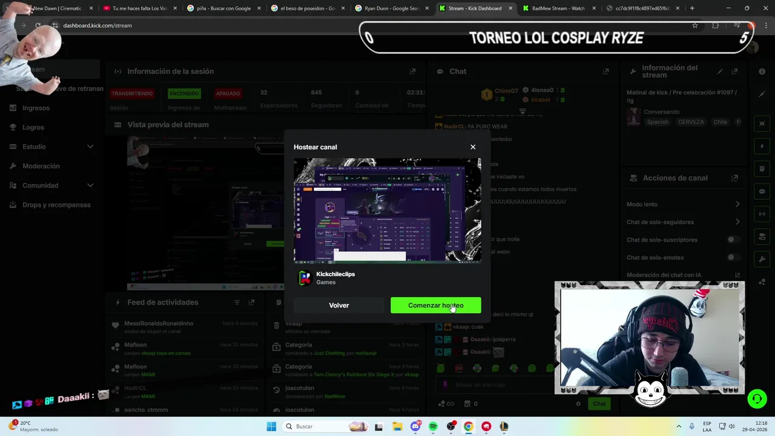This screenshot has height=436, width=775.
Task: Click the APAGADO Multistream badge
Action: pos(228,93)
